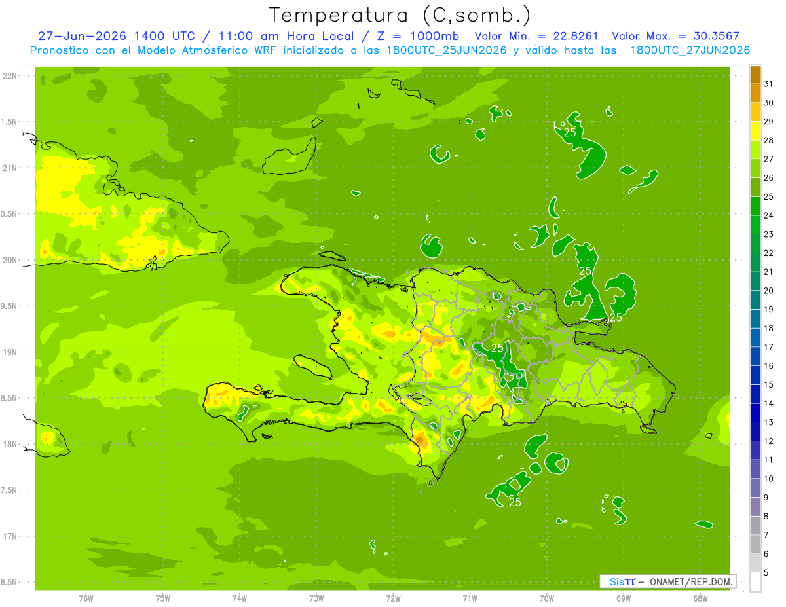Screen dimensions: 786x607
Task: Click the "69W" longitude label
Action: click(624, 598)
